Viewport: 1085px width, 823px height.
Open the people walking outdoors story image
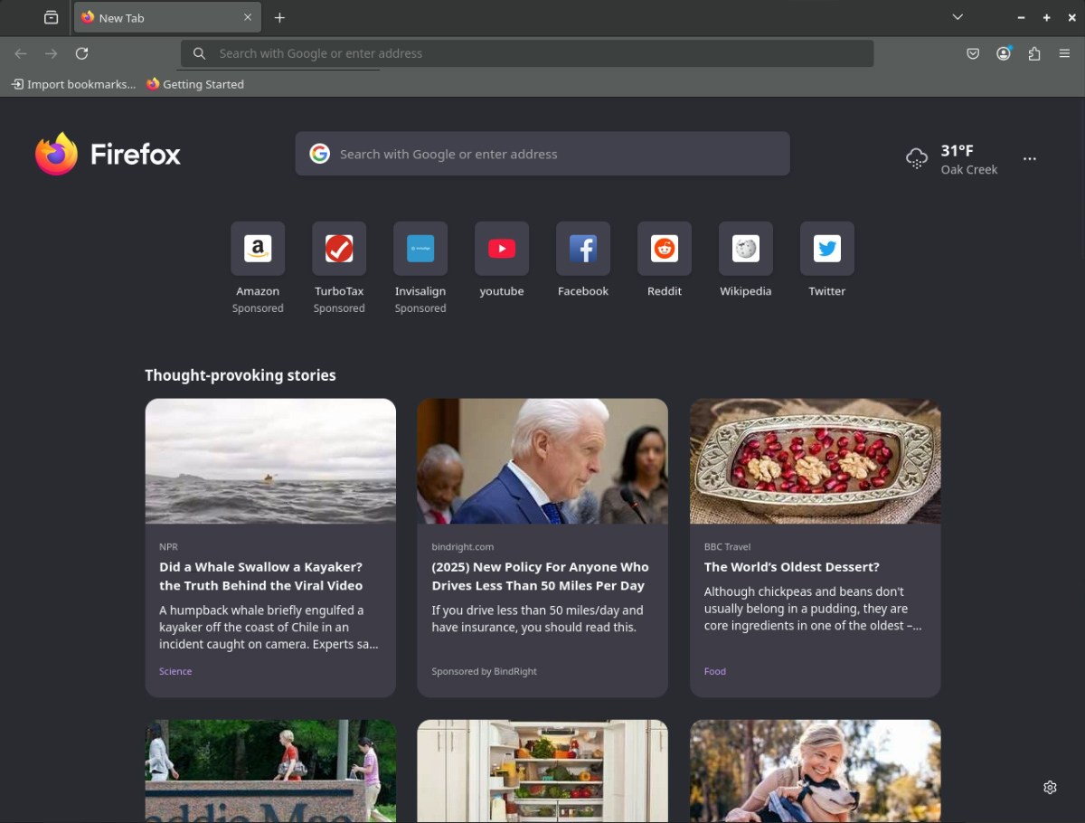coord(270,771)
